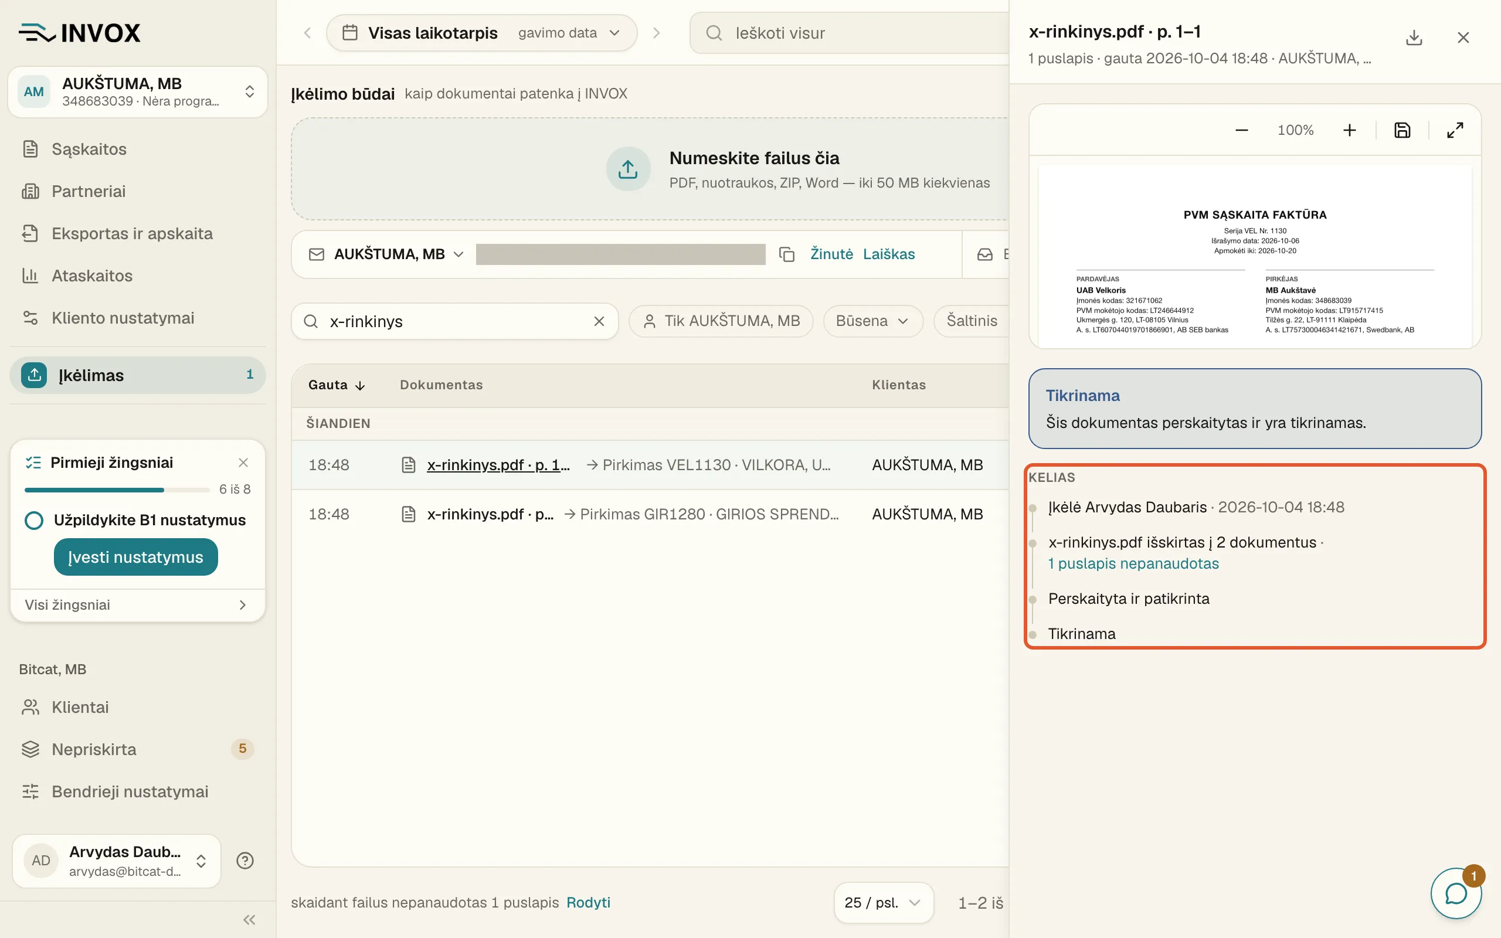Click the upload icon in drop zone
Image resolution: width=1501 pixels, height=938 pixels.
628,169
